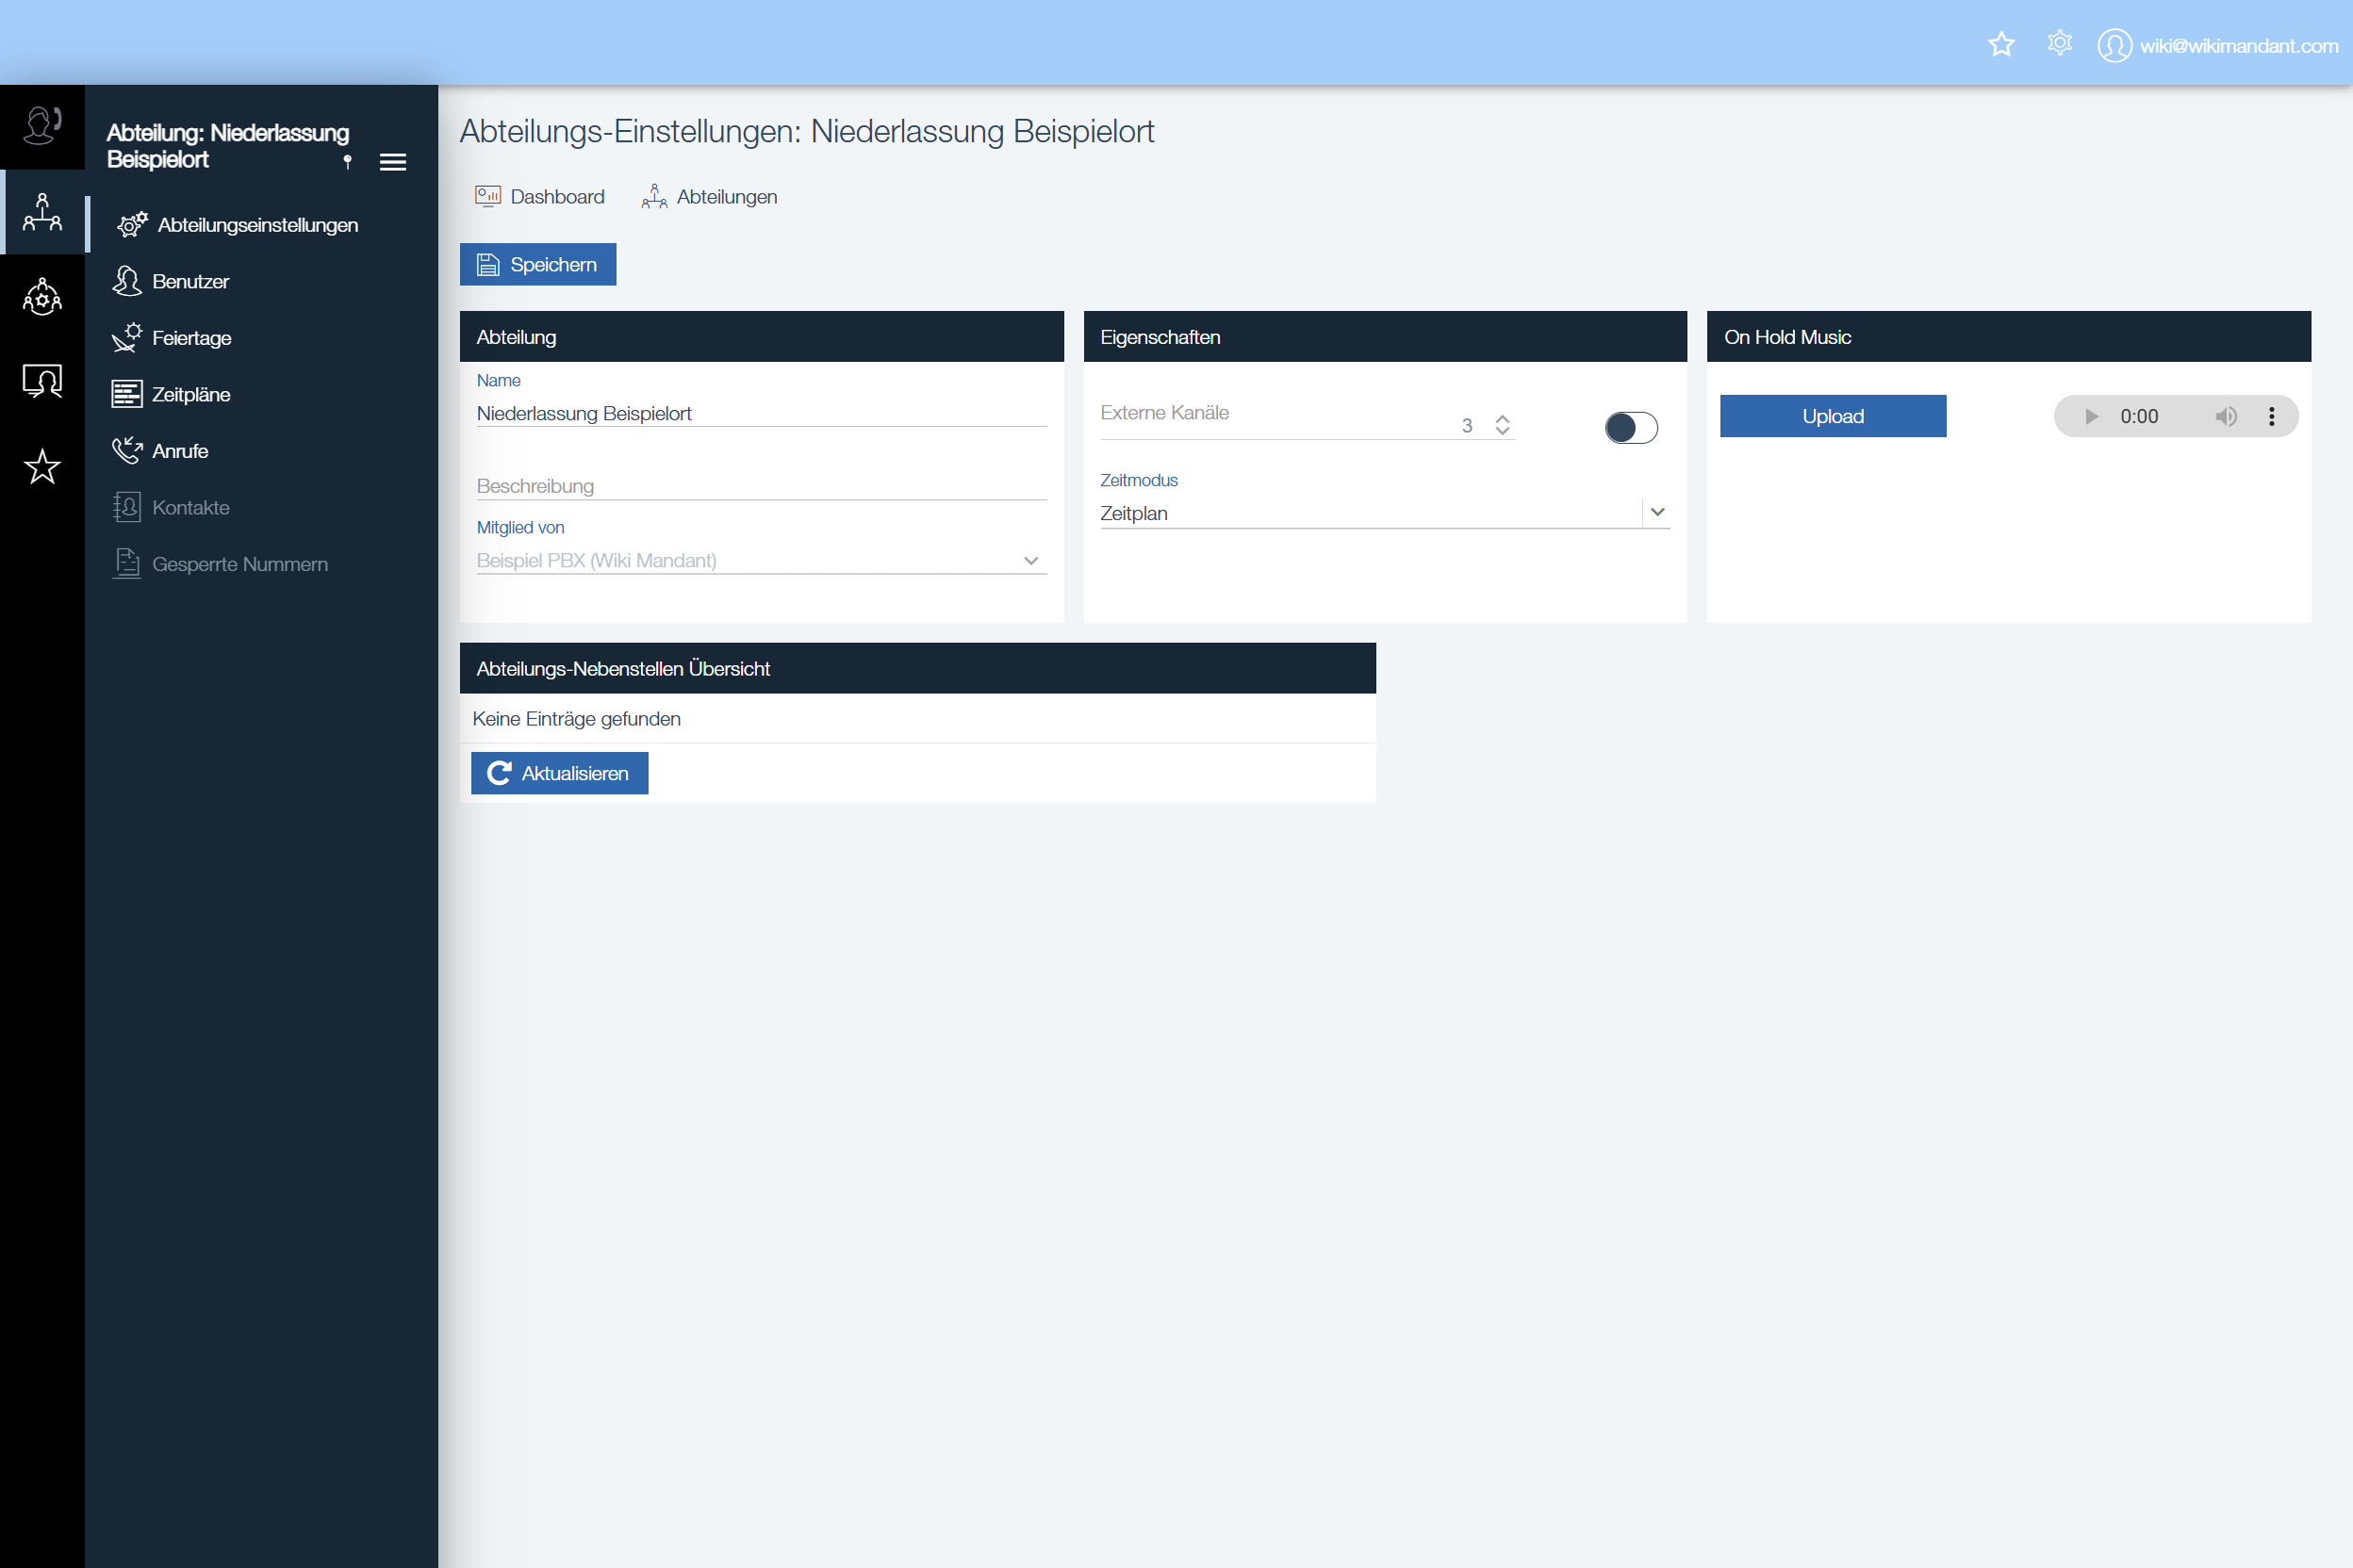Click the Speichern button
The width and height of the screenshot is (2353, 1568).
pos(537,264)
